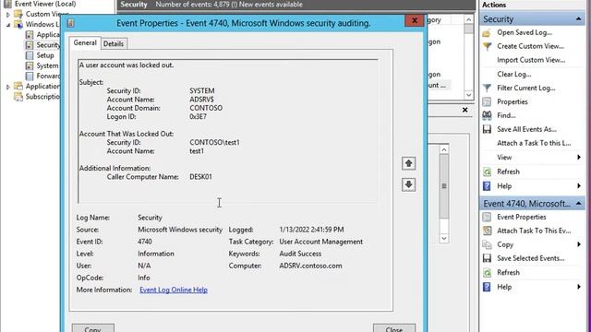Click the preview pane scrollbar down arrow
The image size is (591, 332).
pyautogui.click(x=444, y=238)
